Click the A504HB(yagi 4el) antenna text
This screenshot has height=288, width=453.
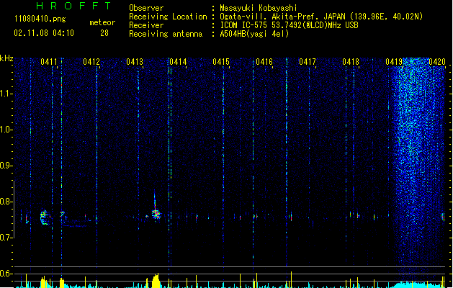(254, 34)
